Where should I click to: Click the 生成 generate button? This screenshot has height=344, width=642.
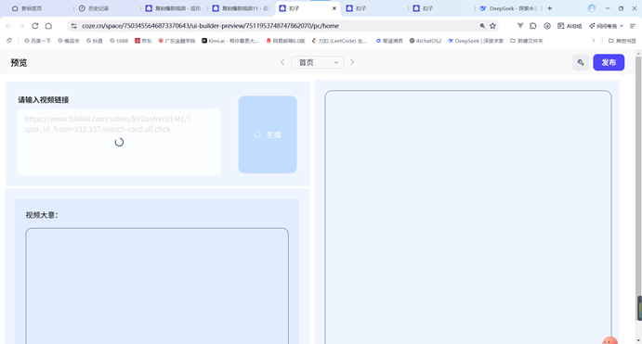268,134
